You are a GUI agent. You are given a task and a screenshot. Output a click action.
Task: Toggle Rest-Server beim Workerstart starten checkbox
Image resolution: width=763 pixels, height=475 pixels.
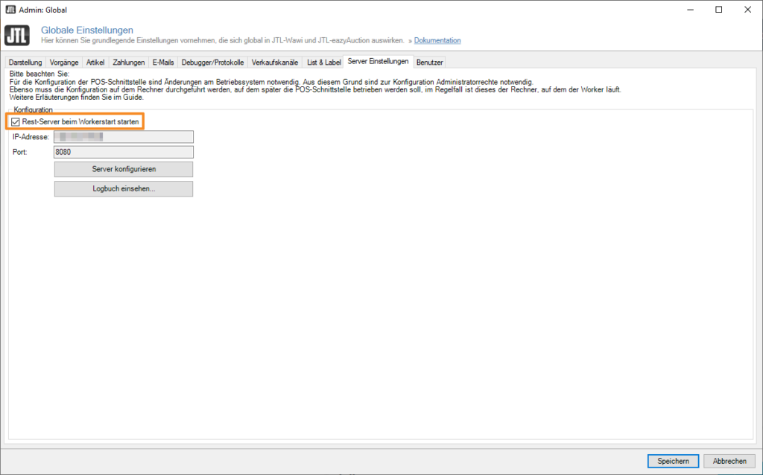click(16, 121)
